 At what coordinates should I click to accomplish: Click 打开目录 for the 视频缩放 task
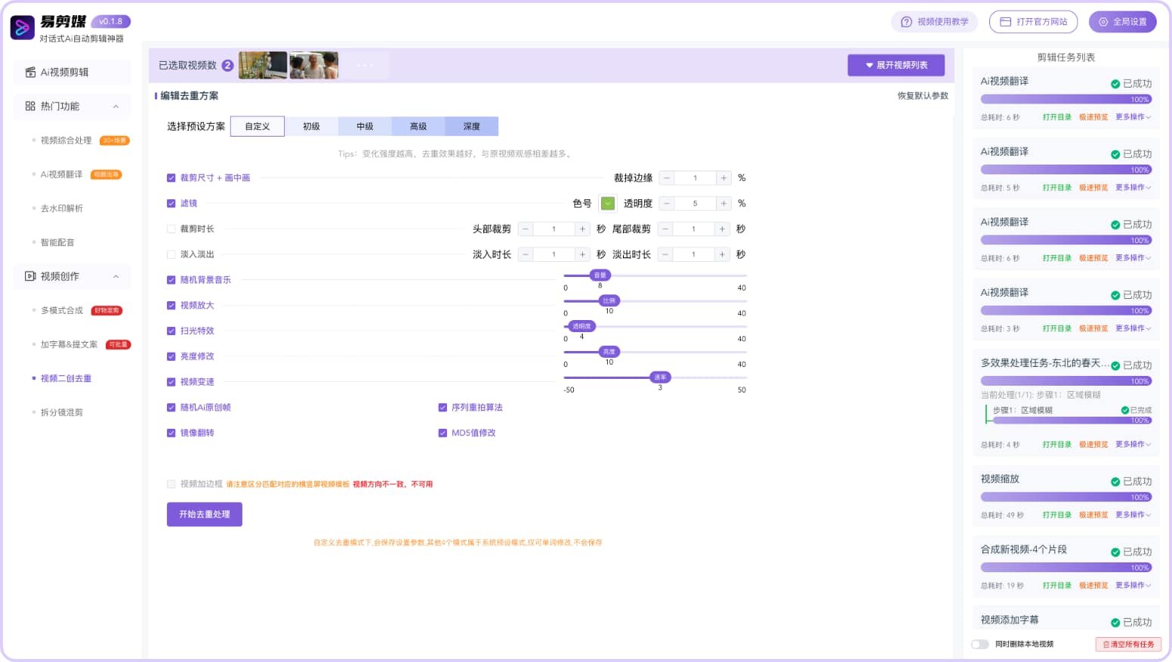coord(1057,515)
